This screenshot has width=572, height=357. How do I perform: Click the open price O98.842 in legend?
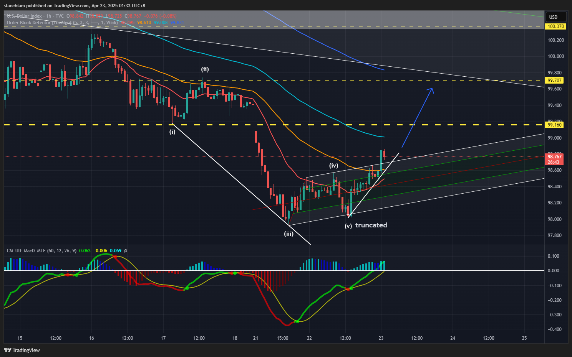pyautogui.click(x=75, y=16)
